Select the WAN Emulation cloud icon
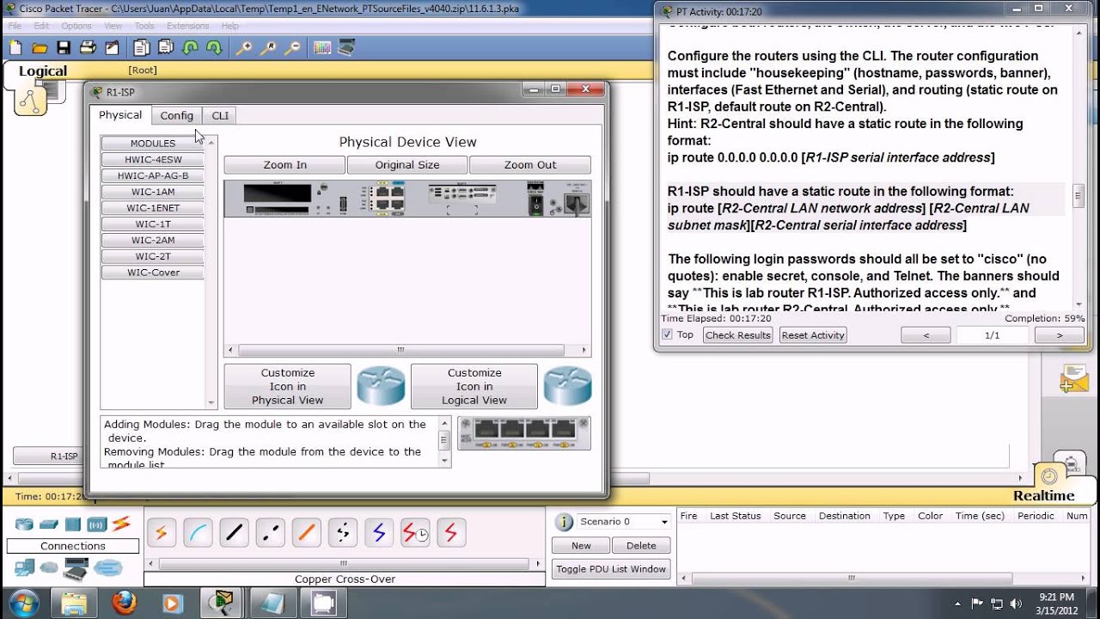This screenshot has height=619, width=1100. coord(49,567)
